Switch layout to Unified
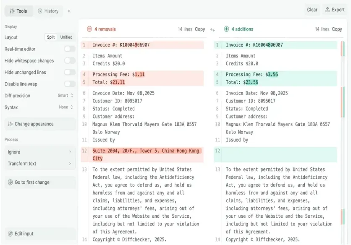Screen dimensions: 351x245 (66, 37)
